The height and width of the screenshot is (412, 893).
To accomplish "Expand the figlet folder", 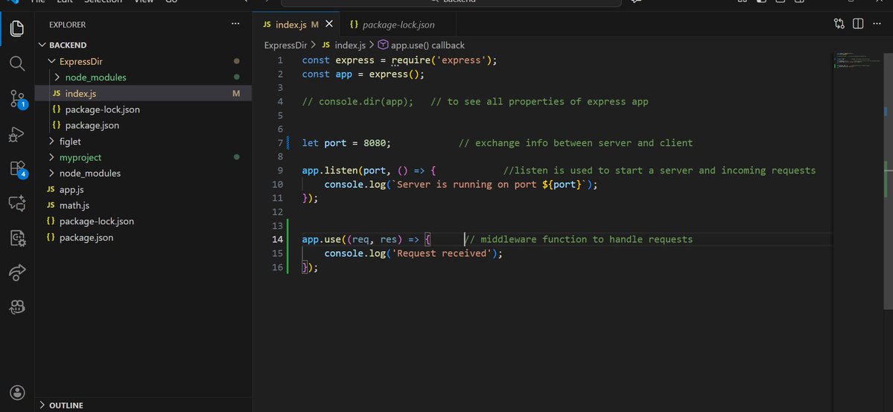I will click(x=52, y=142).
